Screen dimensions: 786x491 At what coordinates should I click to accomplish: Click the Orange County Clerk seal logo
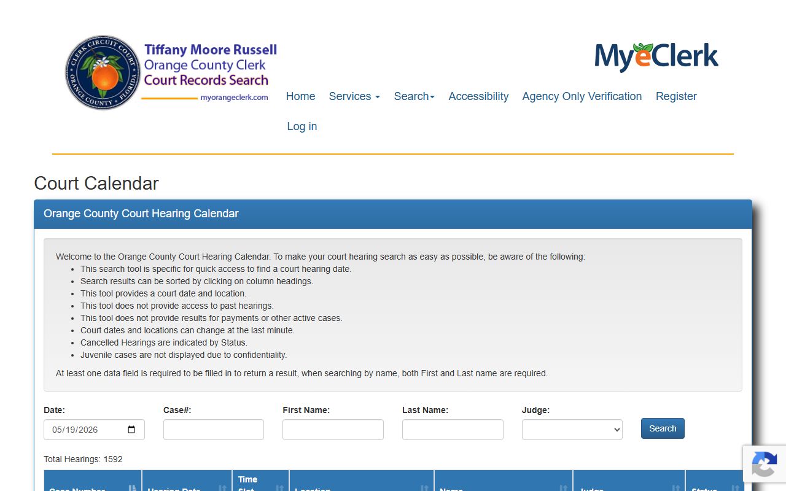tap(103, 72)
